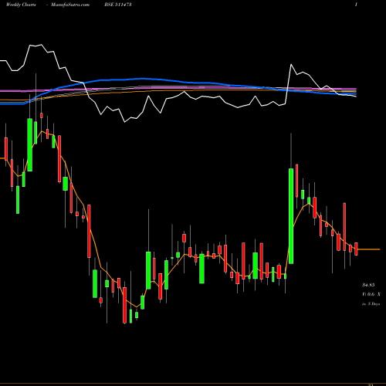Click the "BSE 511473" symbol label
This screenshot has height=386, width=386.
click(118, 5)
